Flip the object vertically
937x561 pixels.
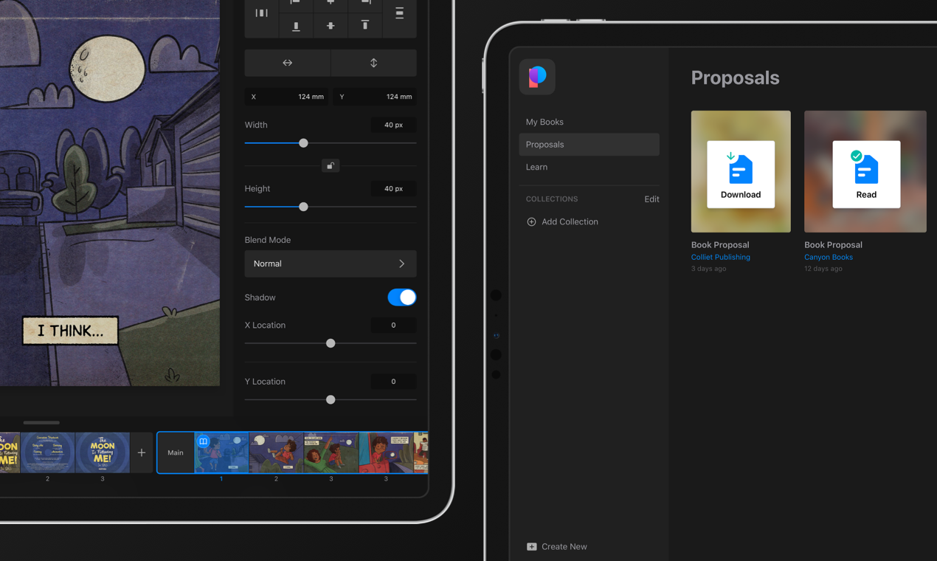[x=373, y=63]
